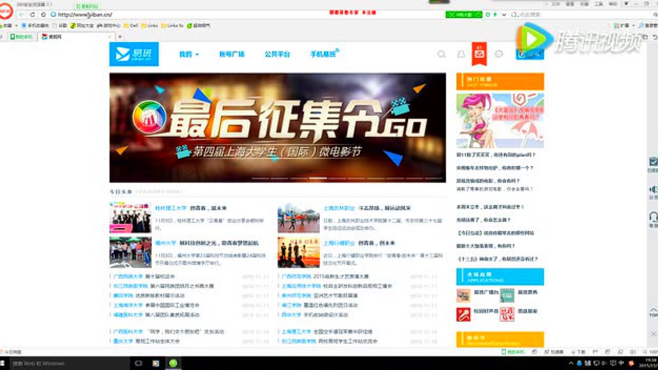Click the Yiban logo in site header
Image resolution: width=658 pixels, height=370 pixels.
pyautogui.click(x=134, y=54)
